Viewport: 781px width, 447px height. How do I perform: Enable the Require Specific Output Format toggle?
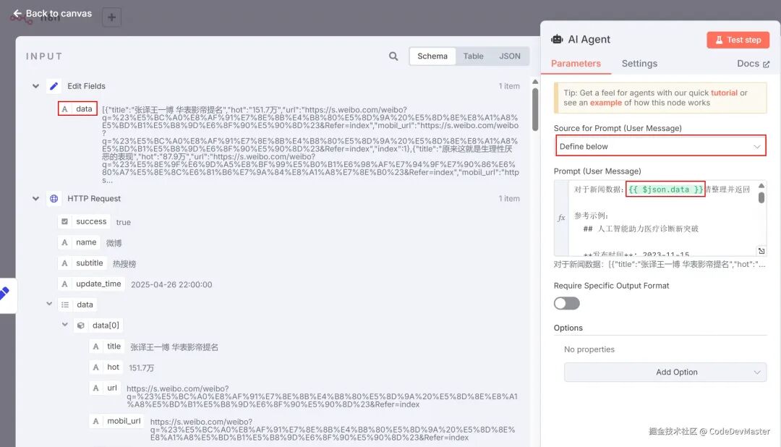coord(566,303)
